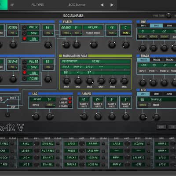Click the VCA1 modulation button
This screenshot has width=176, height=176.
click(112, 33)
